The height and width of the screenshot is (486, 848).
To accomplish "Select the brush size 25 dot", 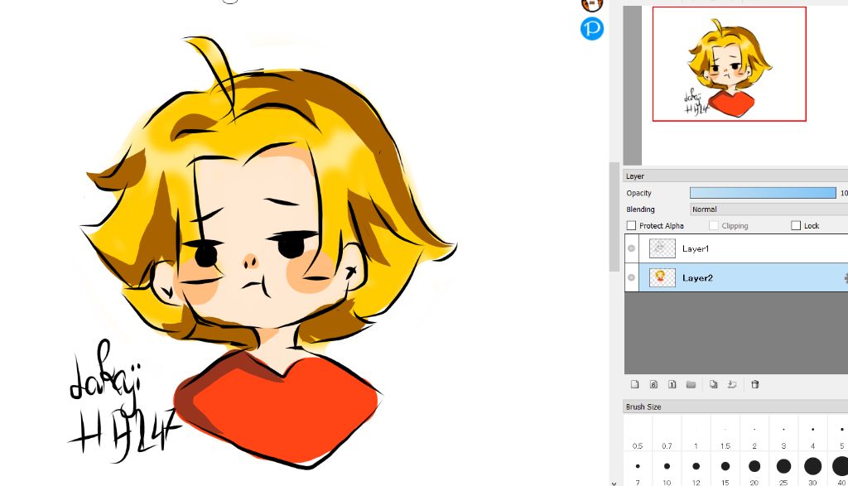I will [783, 466].
